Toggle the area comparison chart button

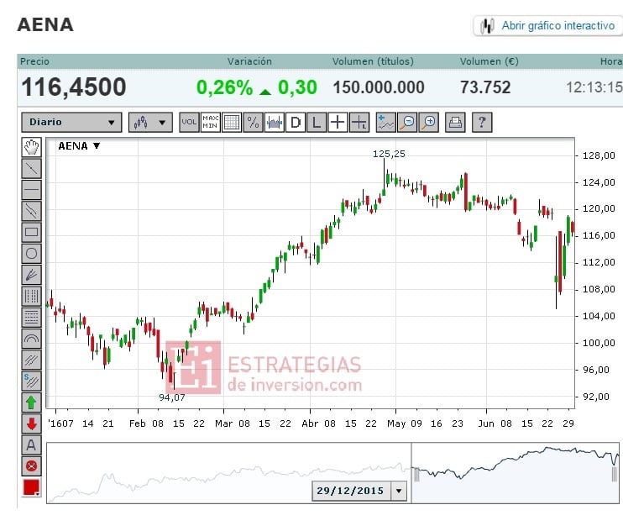[275, 122]
